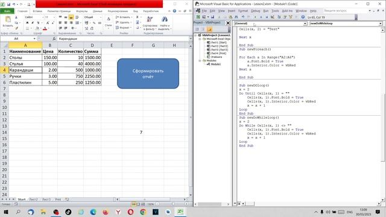This screenshot has width=386, height=217.
Task: Open the Вставка ribbon tab
Action: click(37, 11)
